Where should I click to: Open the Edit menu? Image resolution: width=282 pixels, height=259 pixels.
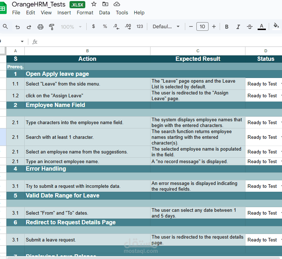(x=30, y=13)
